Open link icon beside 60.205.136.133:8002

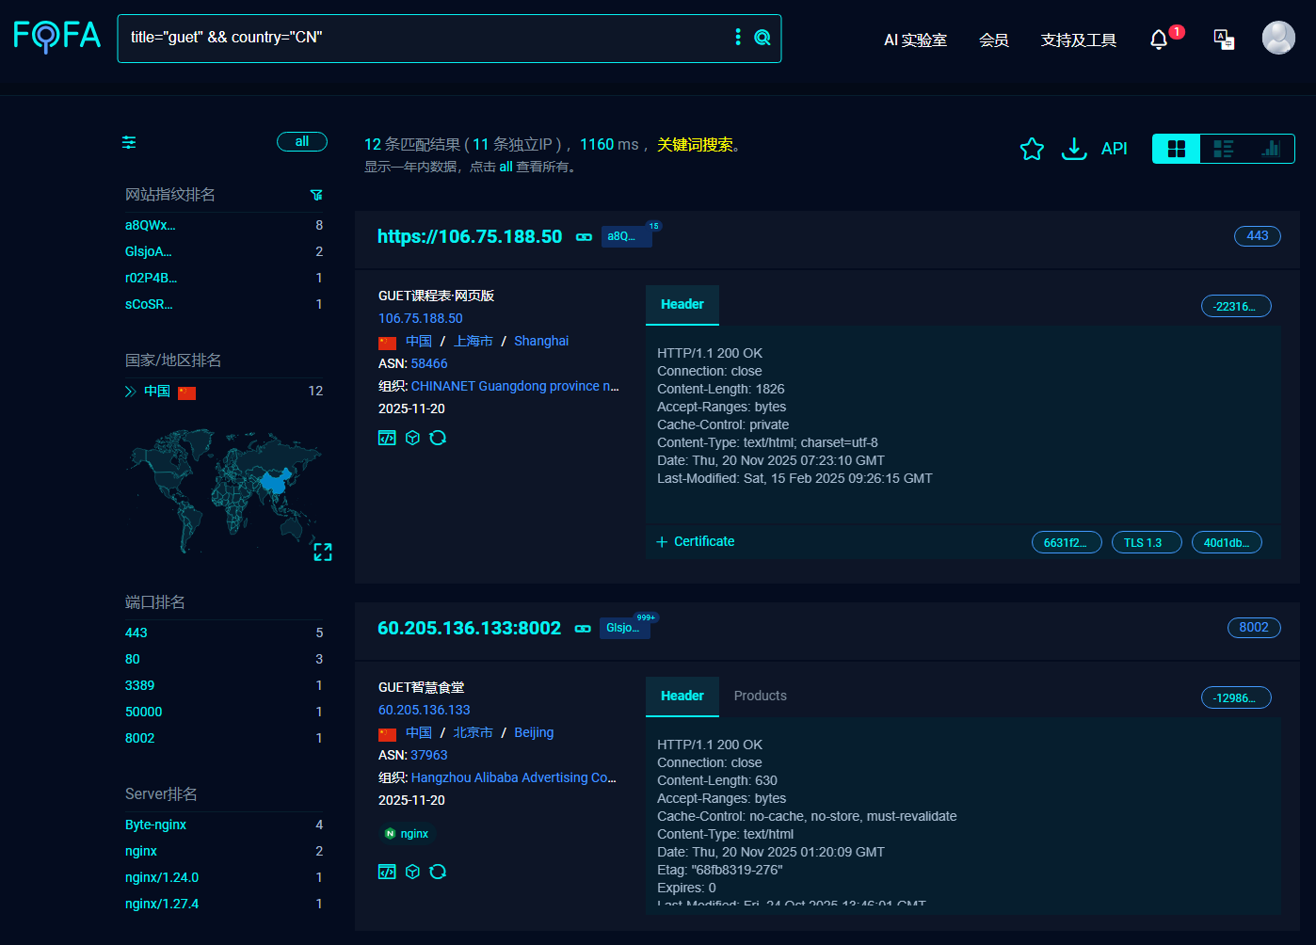583,629
